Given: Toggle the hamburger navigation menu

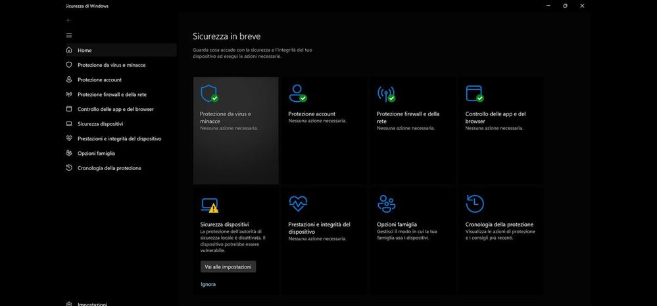Looking at the screenshot, I should pos(69,35).
